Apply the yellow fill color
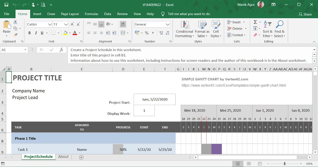The image size is (318, 167). coord(65,33)
